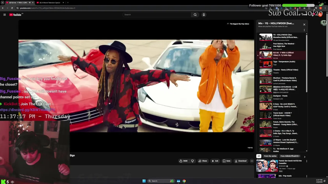328x184 pixels.
Task: Select the All filter chip
Action: tap(259, 156)
